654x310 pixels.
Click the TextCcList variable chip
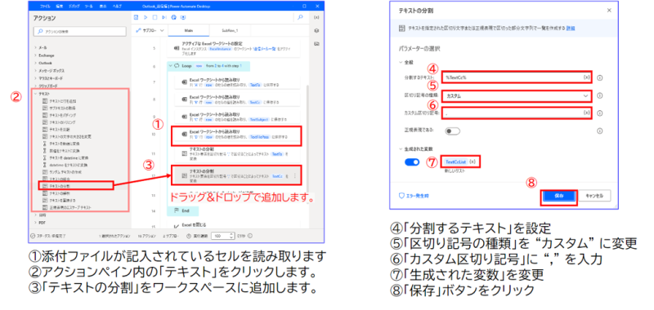[x=455, y=162]
